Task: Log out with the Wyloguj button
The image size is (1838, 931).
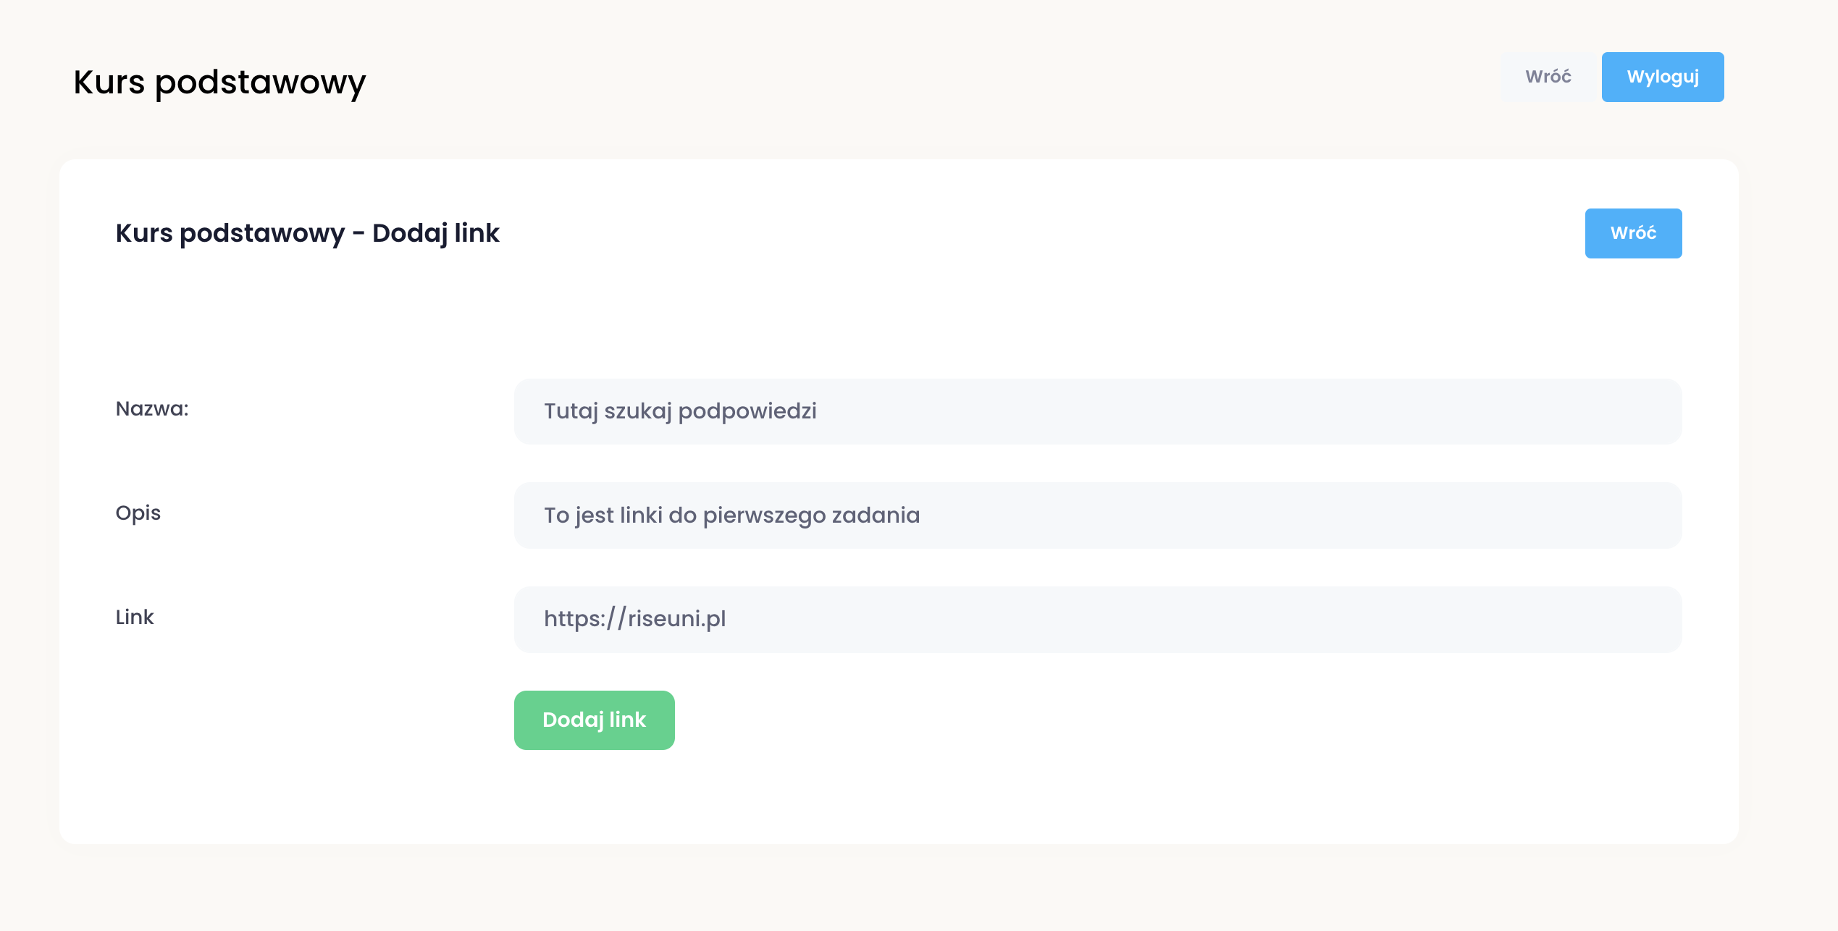Action: (1662, 77)
